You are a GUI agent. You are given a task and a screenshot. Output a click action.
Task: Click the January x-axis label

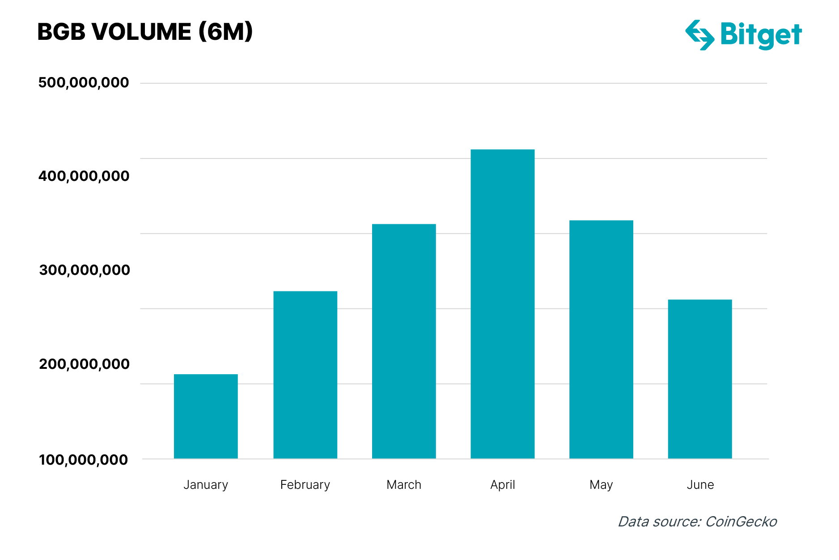coord(206,485)
